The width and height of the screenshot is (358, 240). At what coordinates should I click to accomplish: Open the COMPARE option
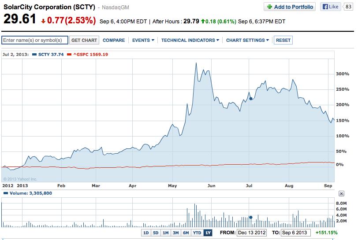[114, 41]
